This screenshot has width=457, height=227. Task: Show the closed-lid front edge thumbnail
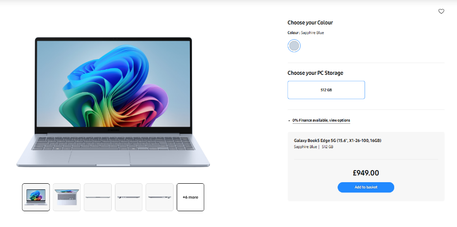(x=98, y=197)
